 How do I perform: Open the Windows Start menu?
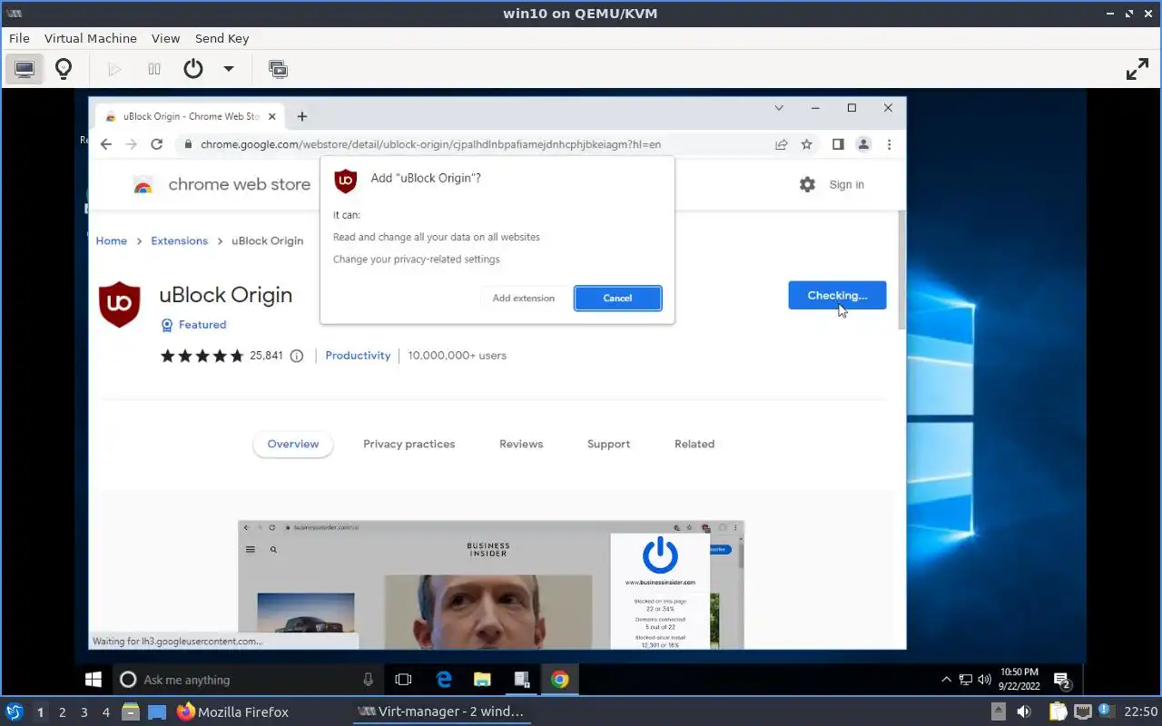[x=93, y=679]
